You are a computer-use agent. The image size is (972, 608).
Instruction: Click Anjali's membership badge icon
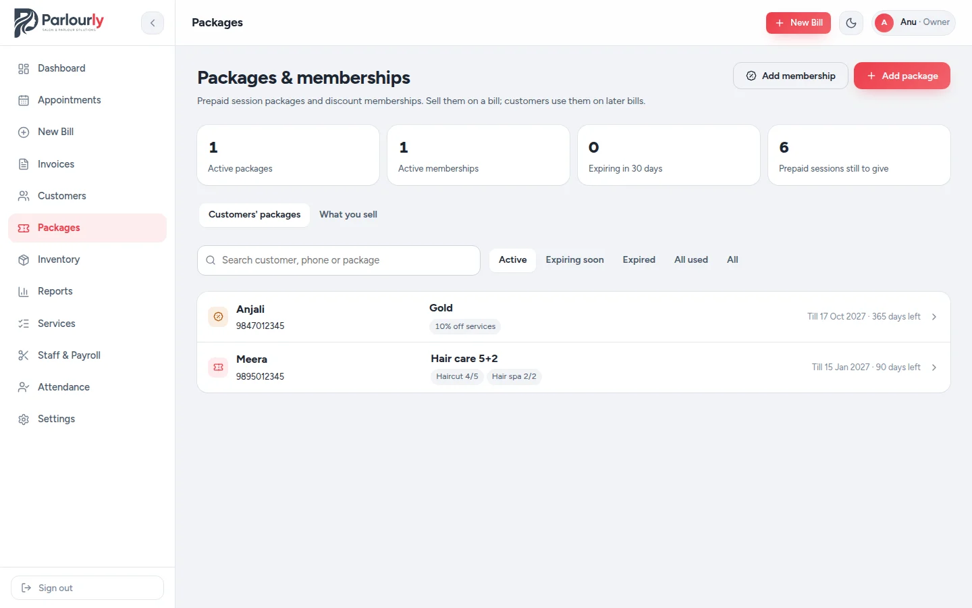tap(218, 316)
